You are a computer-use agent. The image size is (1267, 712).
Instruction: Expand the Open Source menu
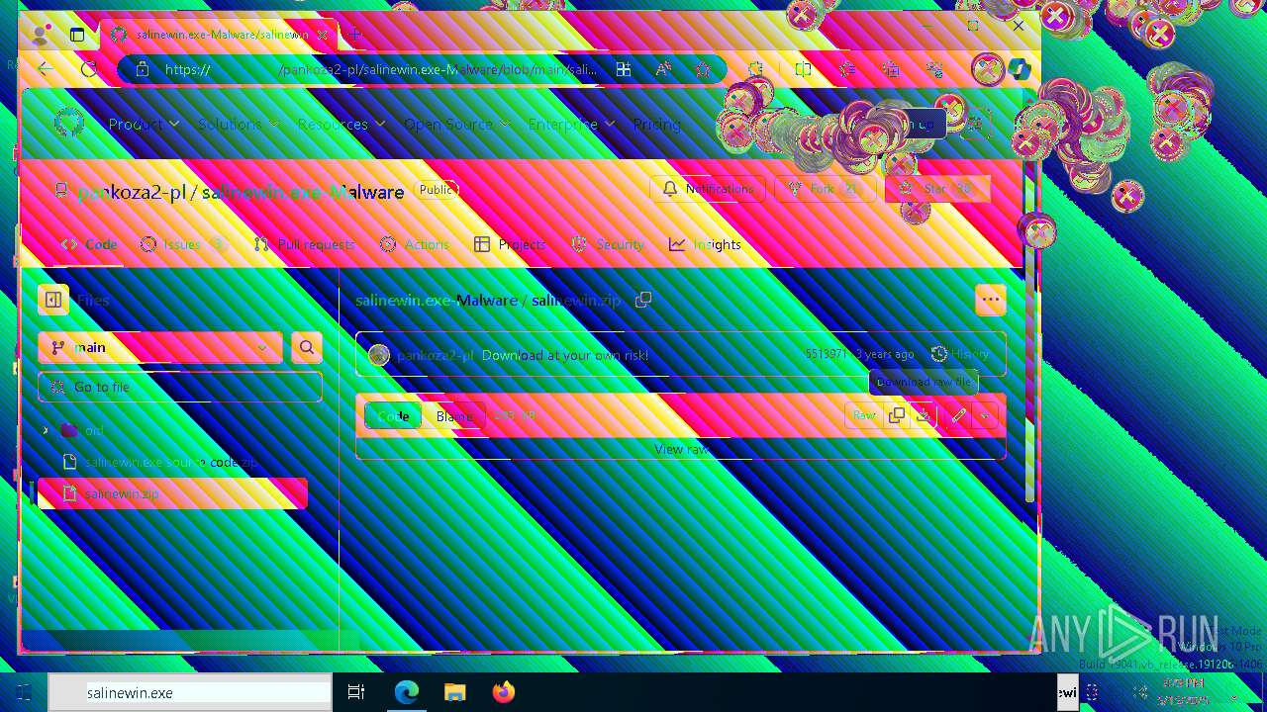(x=456, y=124)
